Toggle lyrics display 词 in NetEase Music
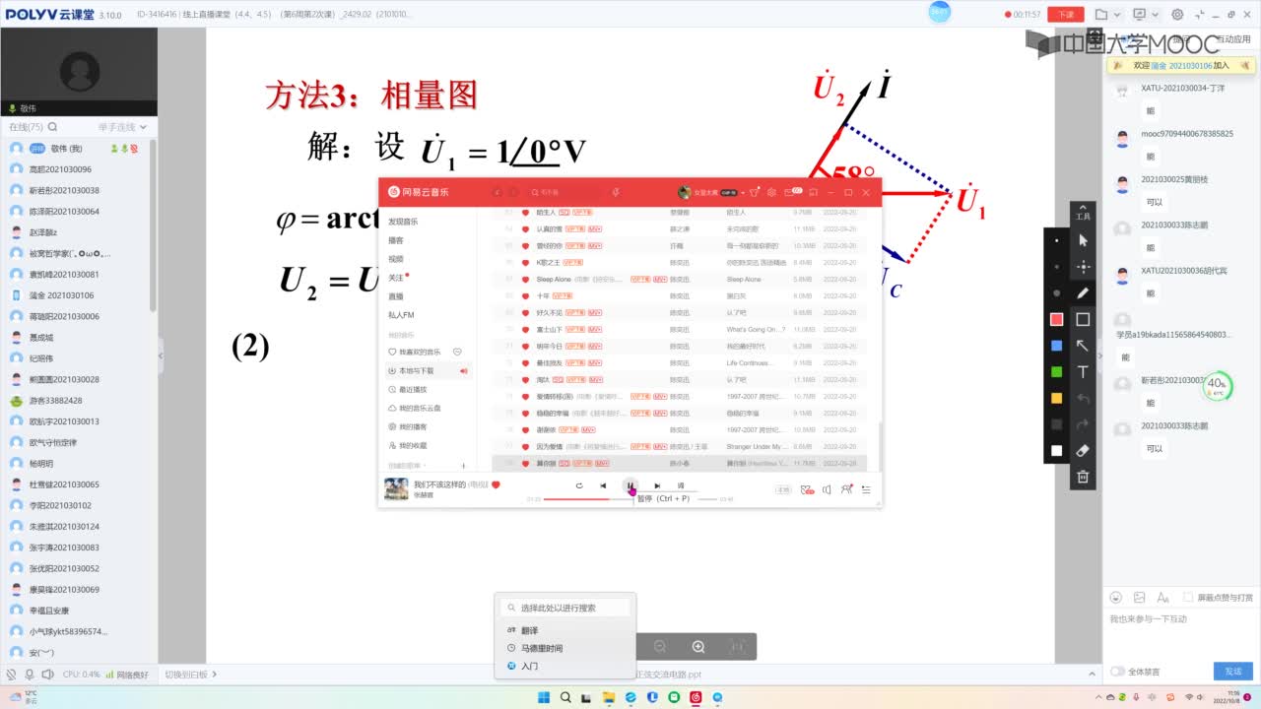Image resolution: width=1261 pixels, height=709 pixels. coord(681,485)
